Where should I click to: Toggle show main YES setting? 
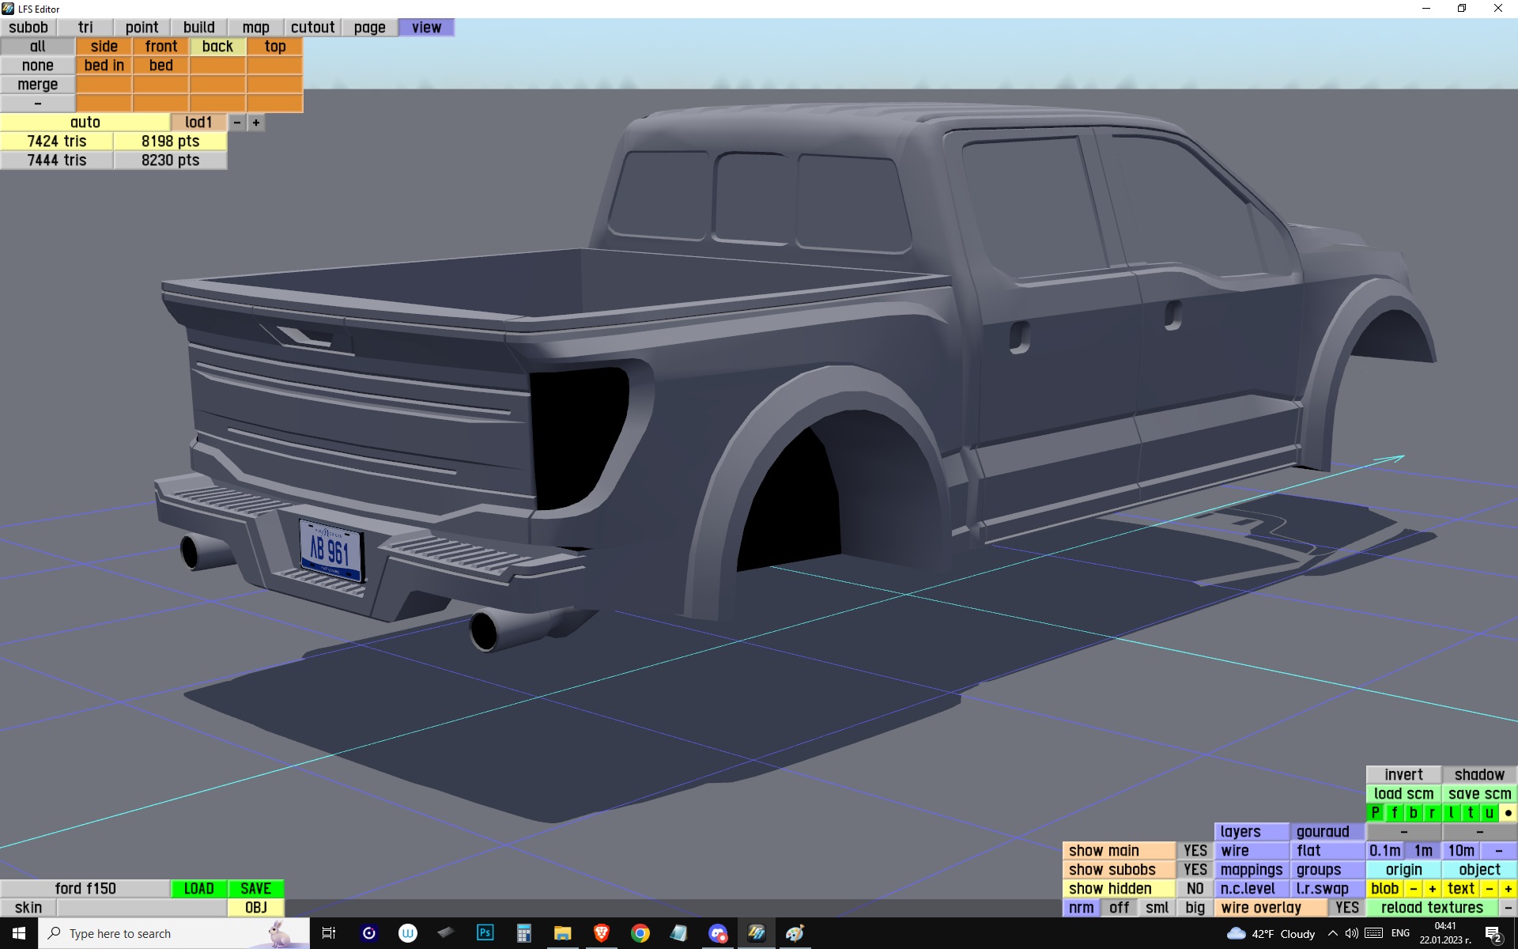(1195, 851)
